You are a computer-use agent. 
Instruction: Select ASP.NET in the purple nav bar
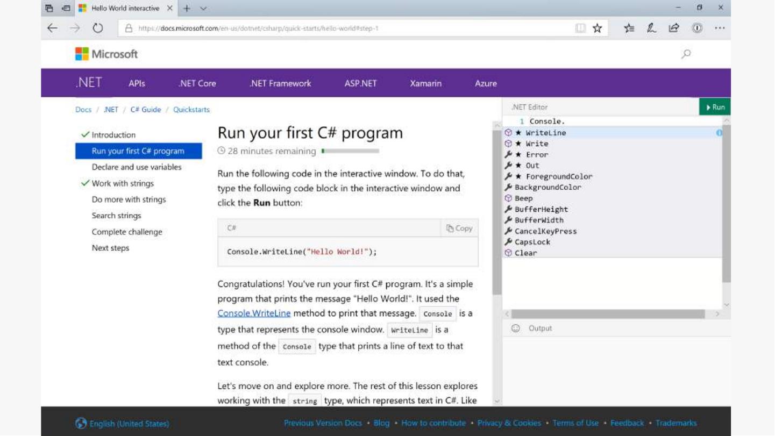point(360,83)
